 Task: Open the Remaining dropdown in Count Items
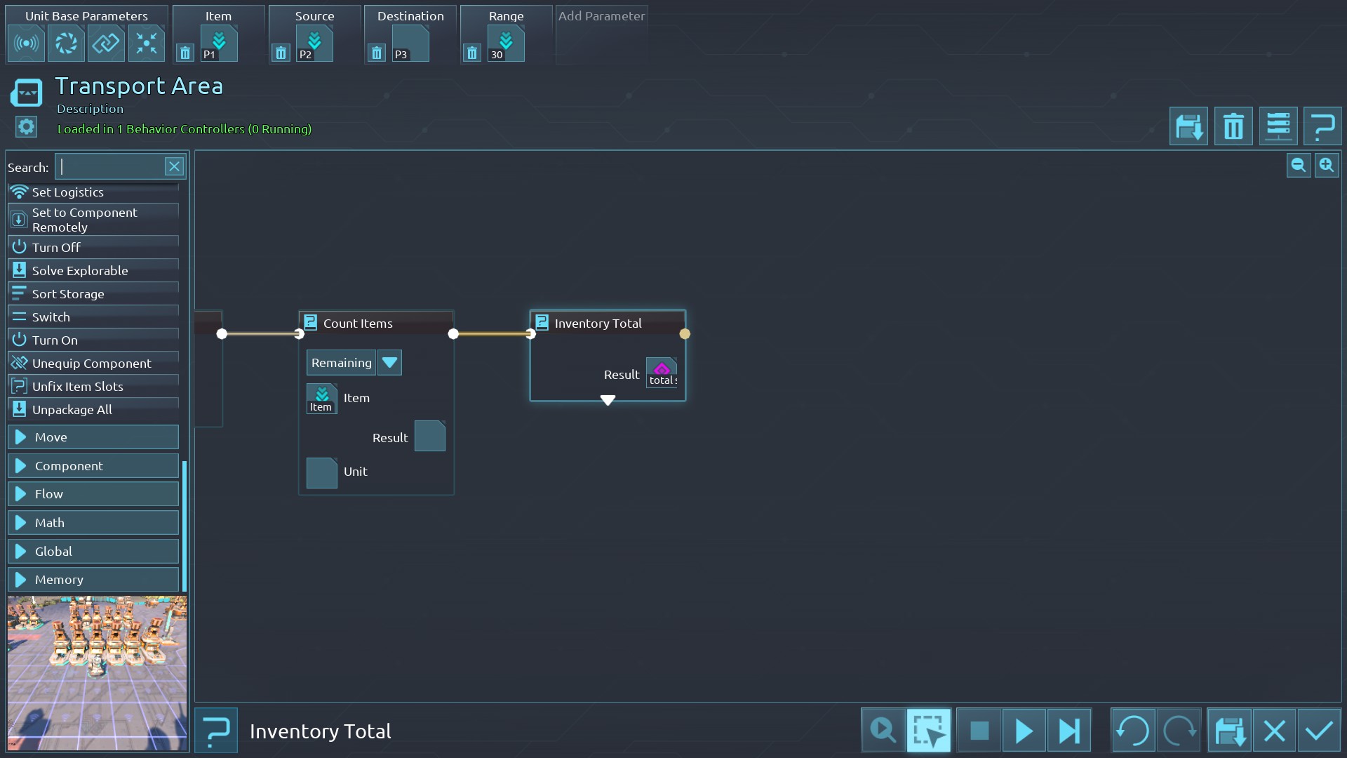tap(389, 363)
